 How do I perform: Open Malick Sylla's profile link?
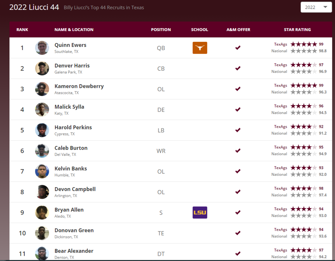click(69, 107)
